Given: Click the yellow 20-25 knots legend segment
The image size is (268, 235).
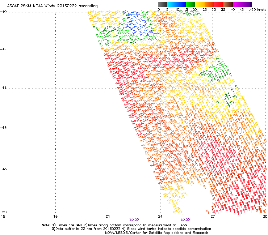Looking at the screenshot, I should (x=200, y=4).
